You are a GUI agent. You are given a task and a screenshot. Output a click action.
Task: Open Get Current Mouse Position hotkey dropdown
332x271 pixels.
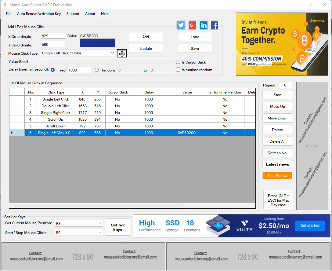[x=100, y=223]
